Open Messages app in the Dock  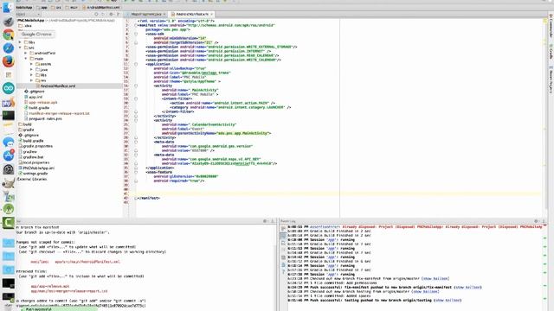coord(8,143)
